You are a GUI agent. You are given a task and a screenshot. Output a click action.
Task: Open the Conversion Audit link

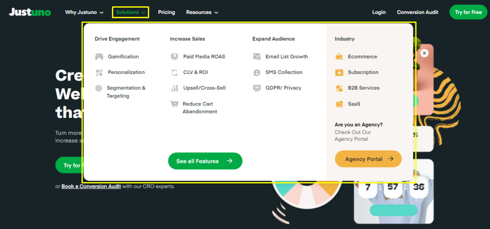(x=417, y=12)
